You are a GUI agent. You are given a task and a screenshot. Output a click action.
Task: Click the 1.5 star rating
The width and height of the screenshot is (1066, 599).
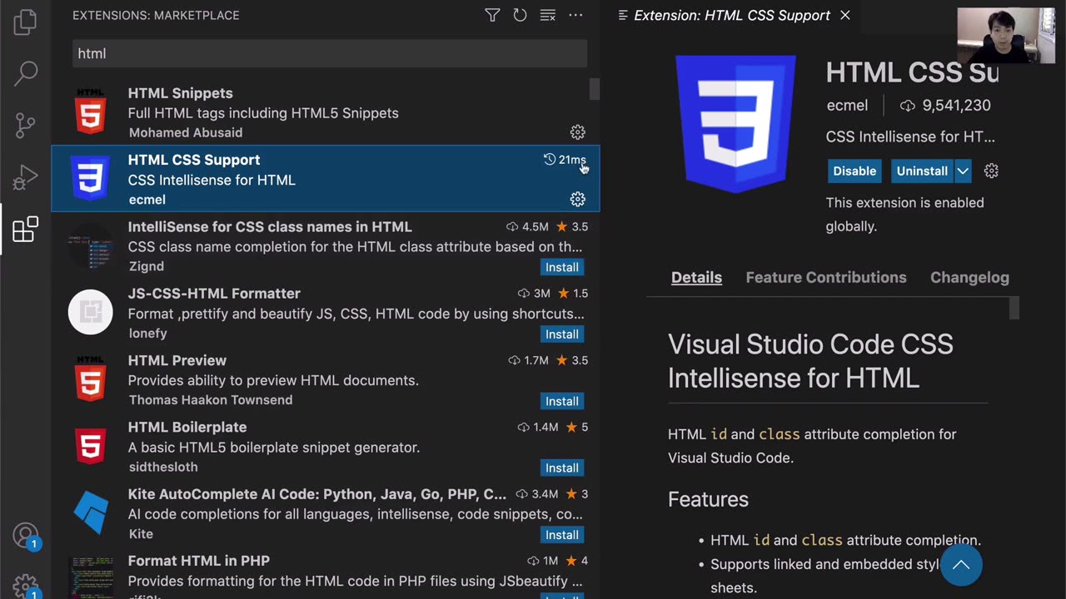(572, 293)
